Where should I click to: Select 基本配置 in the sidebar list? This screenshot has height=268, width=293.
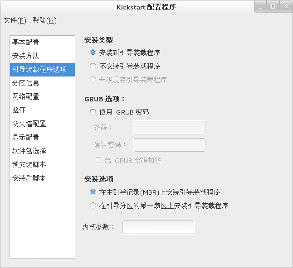43,43
